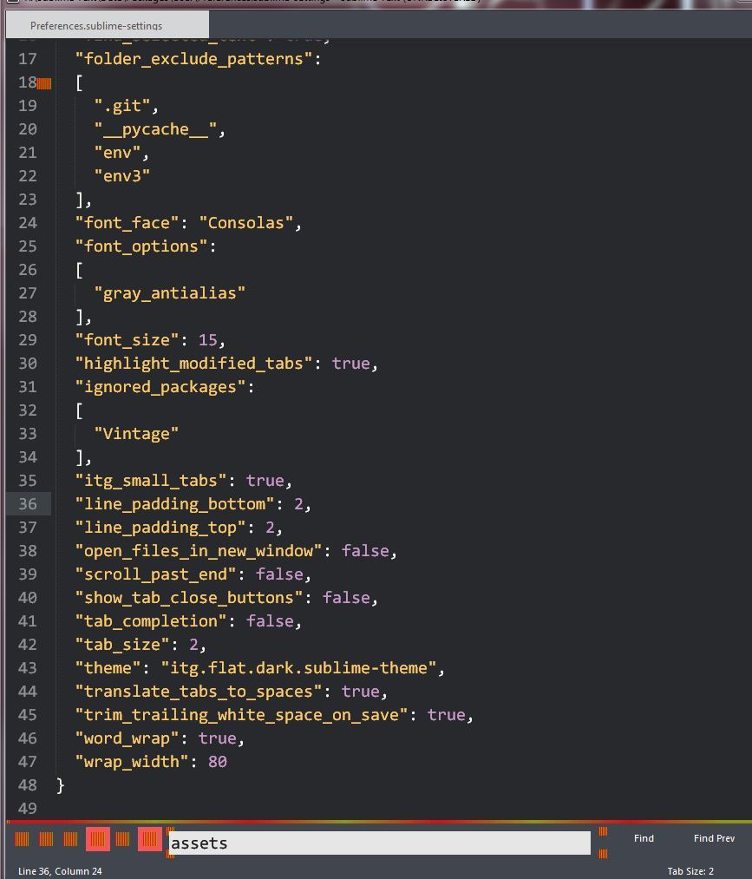Image resolution: width=752 pixels, height=879 pixels.
Task: Toggle whole word matching option
Action: click(x=70, y=839)
